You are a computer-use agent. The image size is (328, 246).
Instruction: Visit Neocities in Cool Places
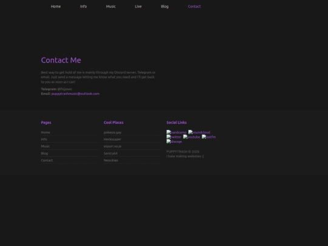pos(111,160)
